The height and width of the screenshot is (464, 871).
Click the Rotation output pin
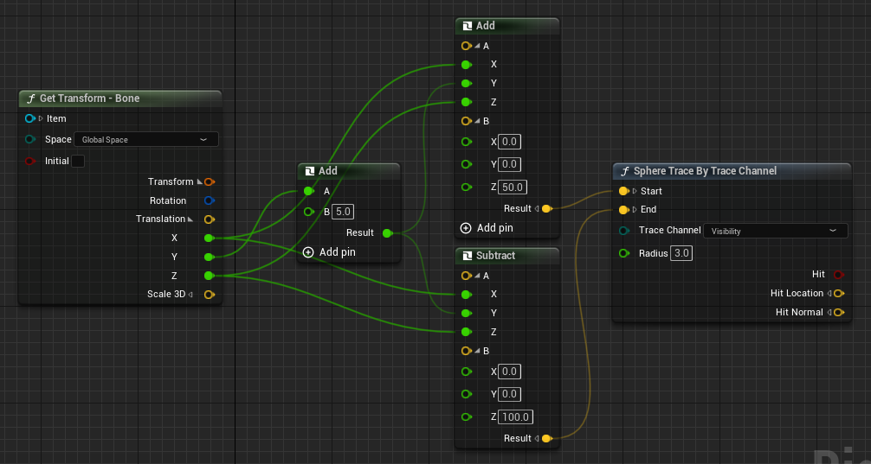tap(210, 200)
